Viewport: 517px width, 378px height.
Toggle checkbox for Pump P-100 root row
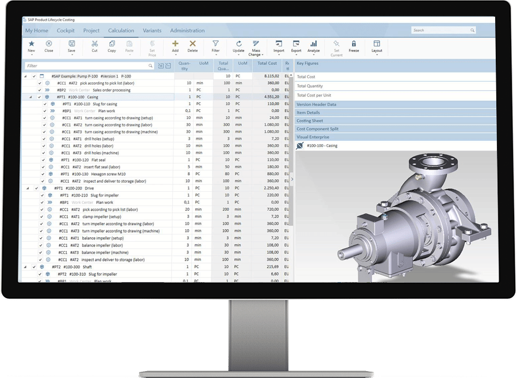coord(34,76)
